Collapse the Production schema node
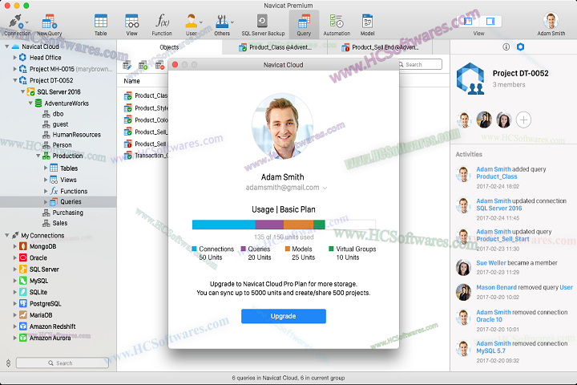 (38, 156)
